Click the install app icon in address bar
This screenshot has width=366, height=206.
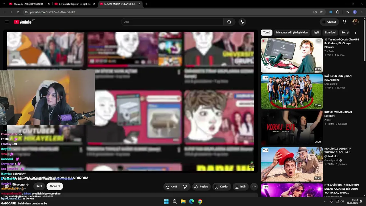click(315, 12)
